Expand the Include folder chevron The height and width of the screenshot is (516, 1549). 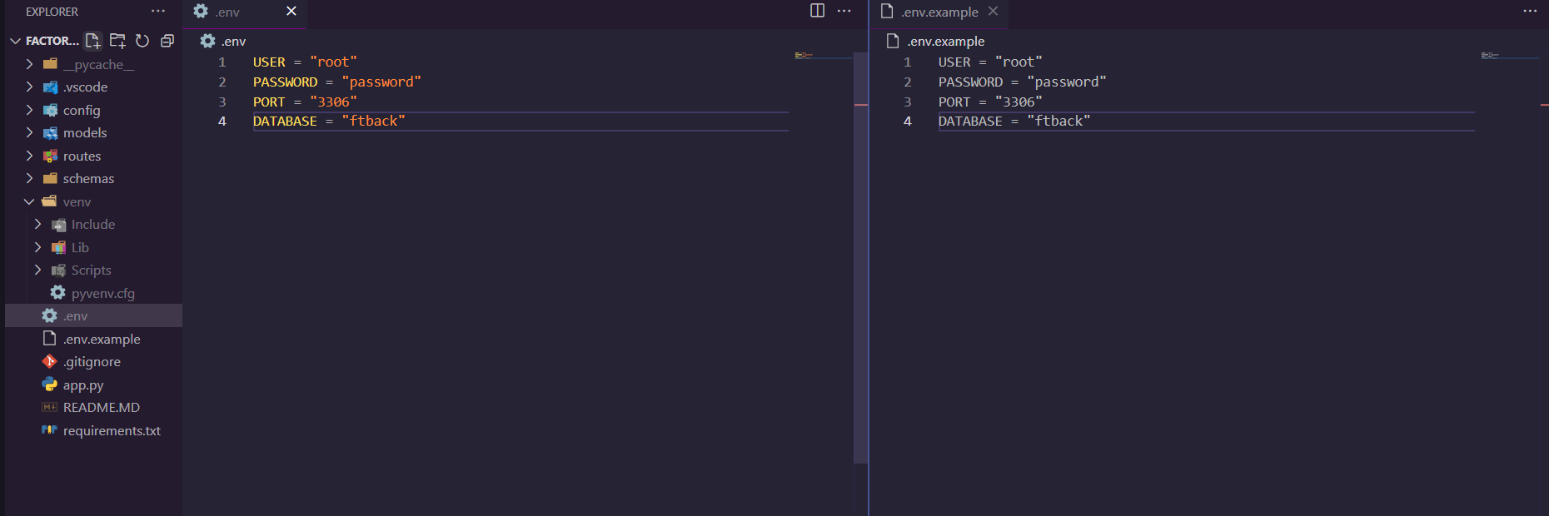pyautogui.click(x=37, y=224)
